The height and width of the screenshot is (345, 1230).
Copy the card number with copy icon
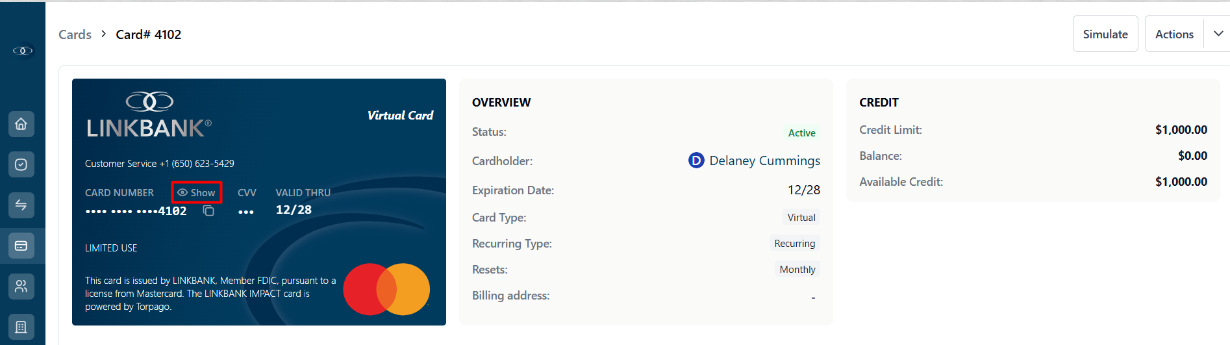point(208,211)
